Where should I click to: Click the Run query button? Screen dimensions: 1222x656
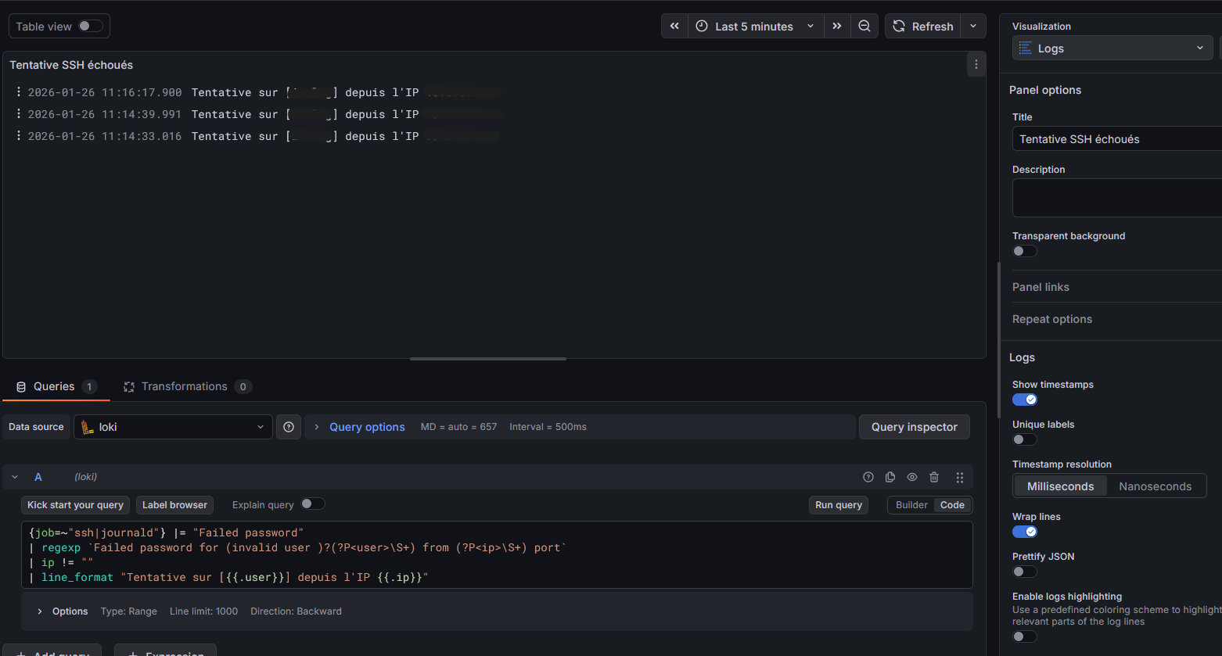click(x=838, y=505)
